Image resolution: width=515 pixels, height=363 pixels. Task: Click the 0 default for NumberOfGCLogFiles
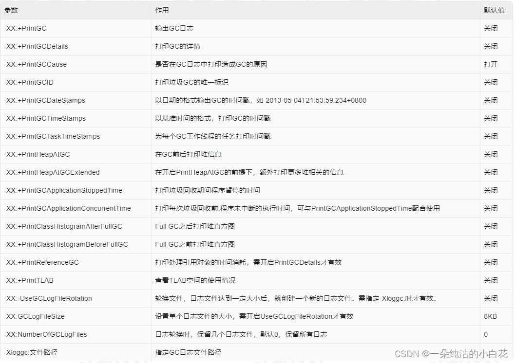(x=486, y=335)
